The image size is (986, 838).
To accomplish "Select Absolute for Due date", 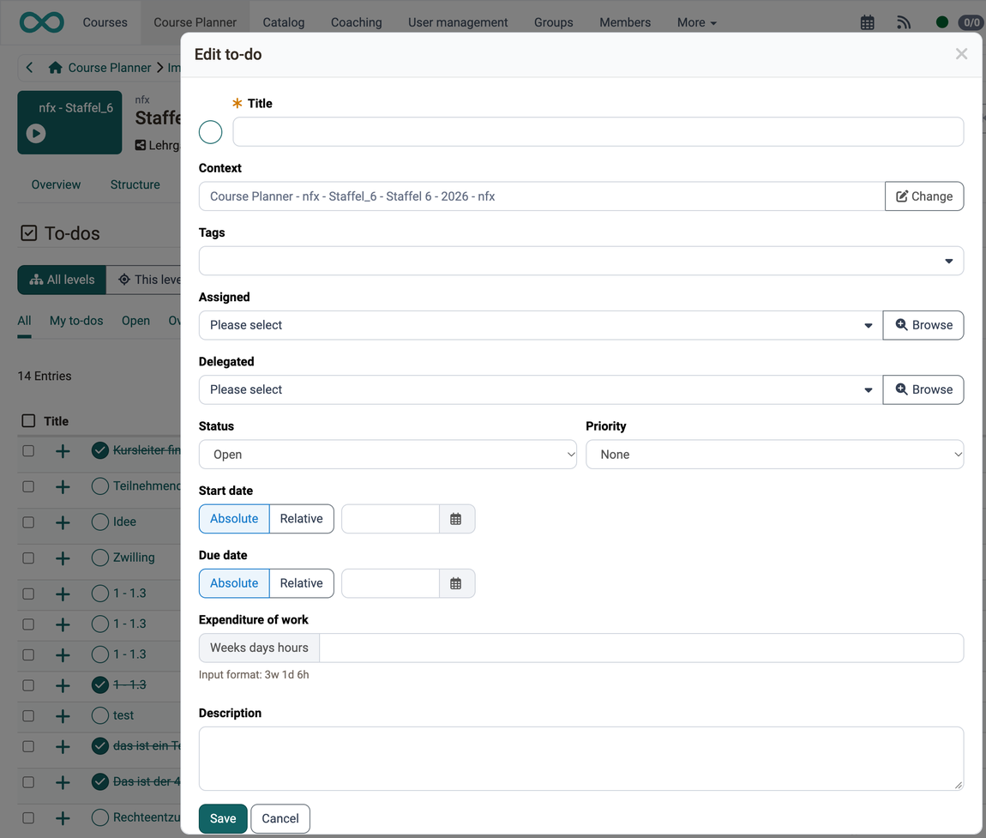I will [234, 584].
